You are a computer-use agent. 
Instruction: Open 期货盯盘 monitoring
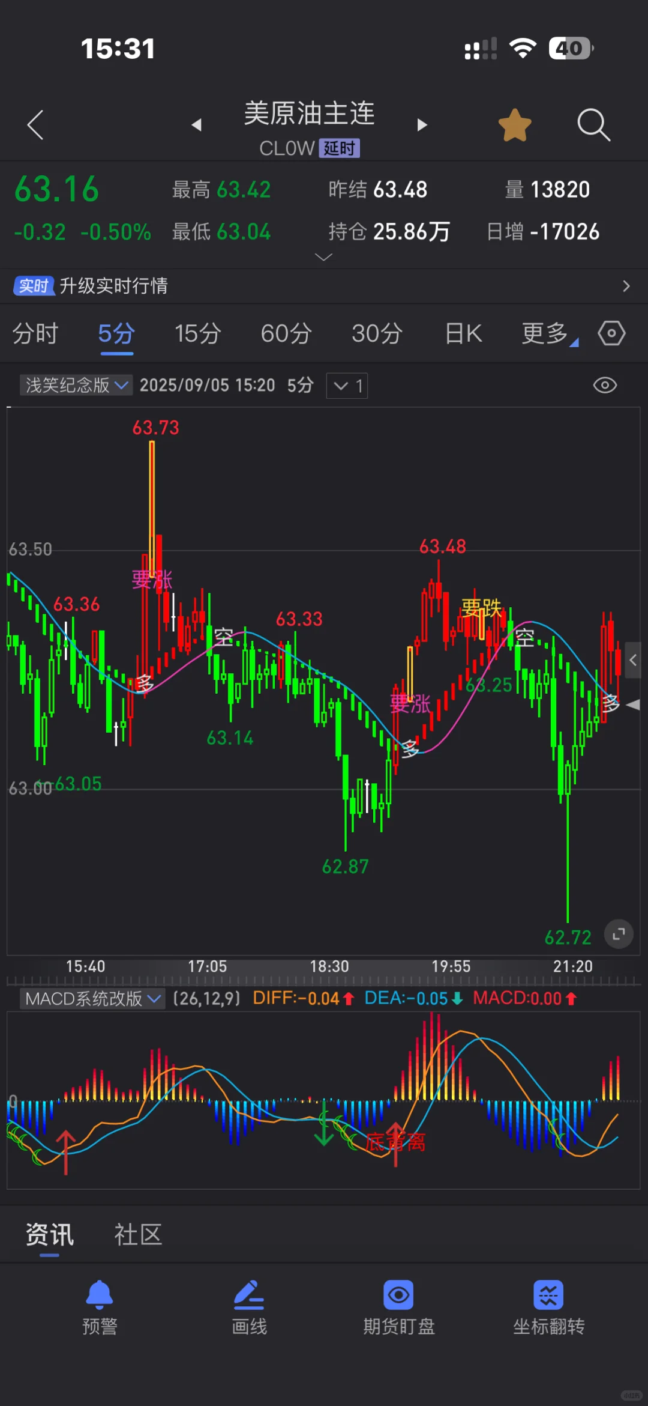tap(399, 1308)
